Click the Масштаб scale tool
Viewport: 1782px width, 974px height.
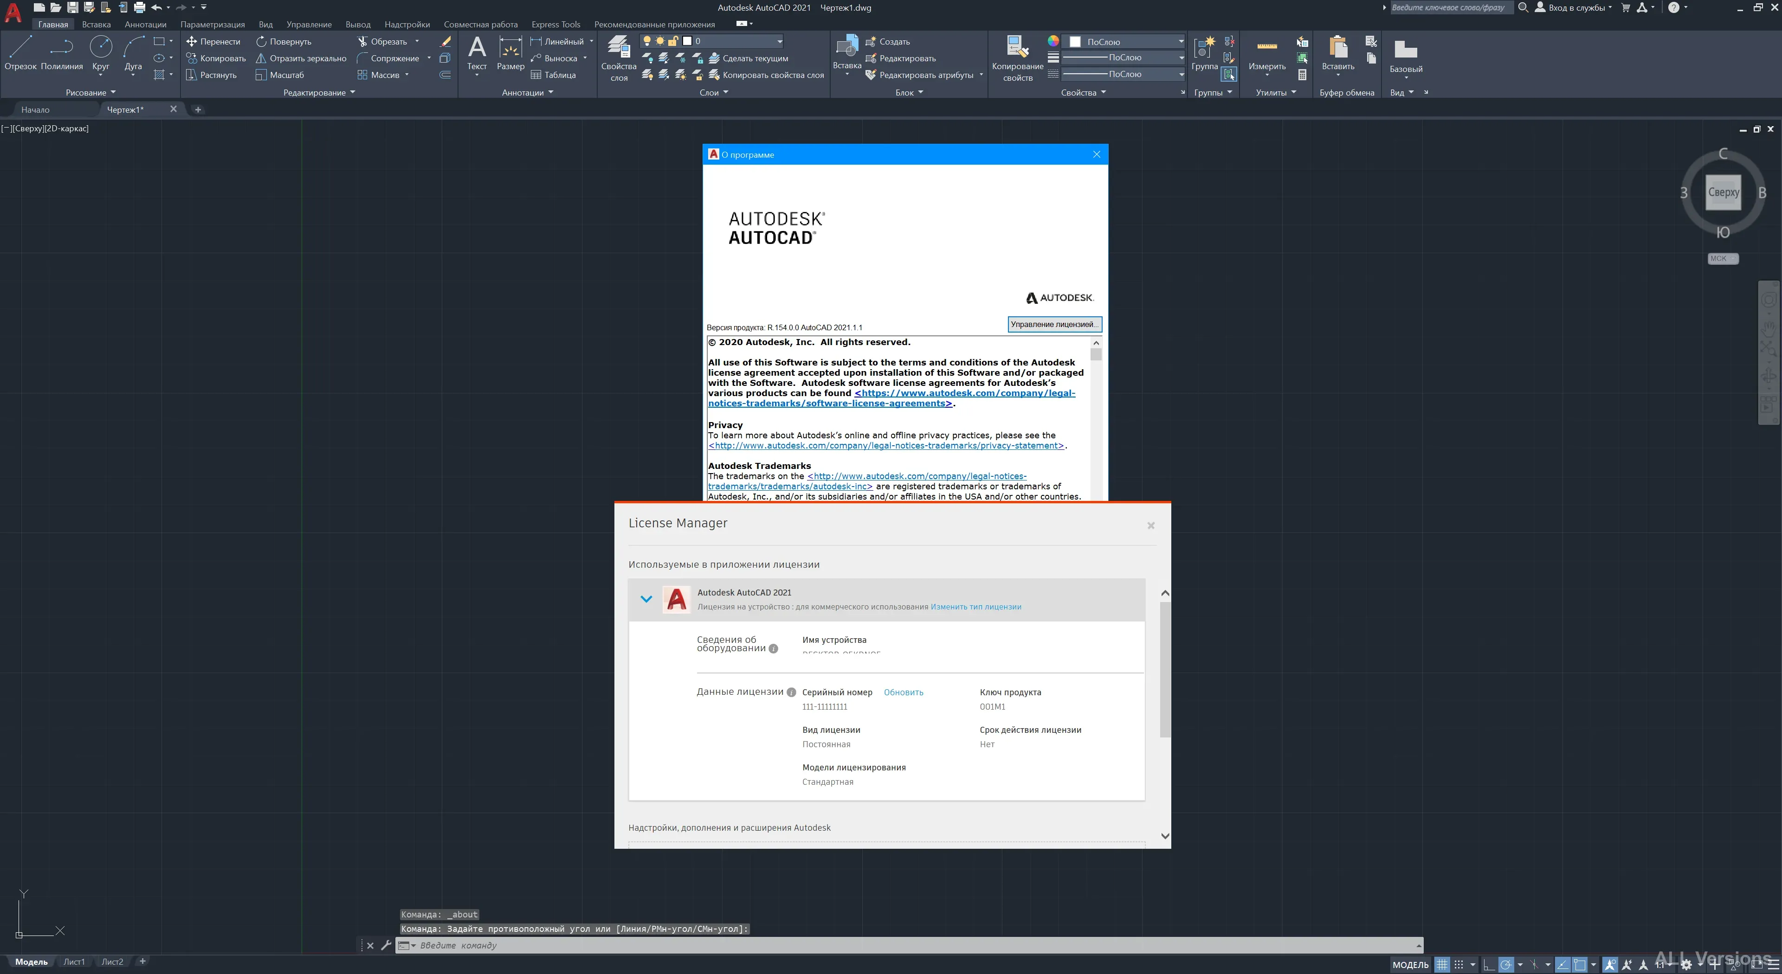tap(279, 75)
